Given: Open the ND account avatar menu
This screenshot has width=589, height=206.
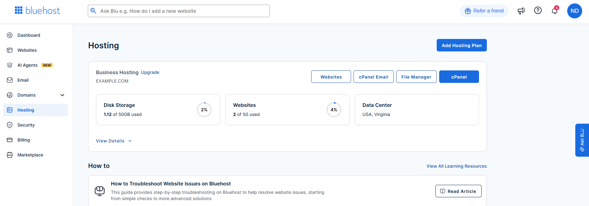Looking at the screenshot, I should [575, 11].
